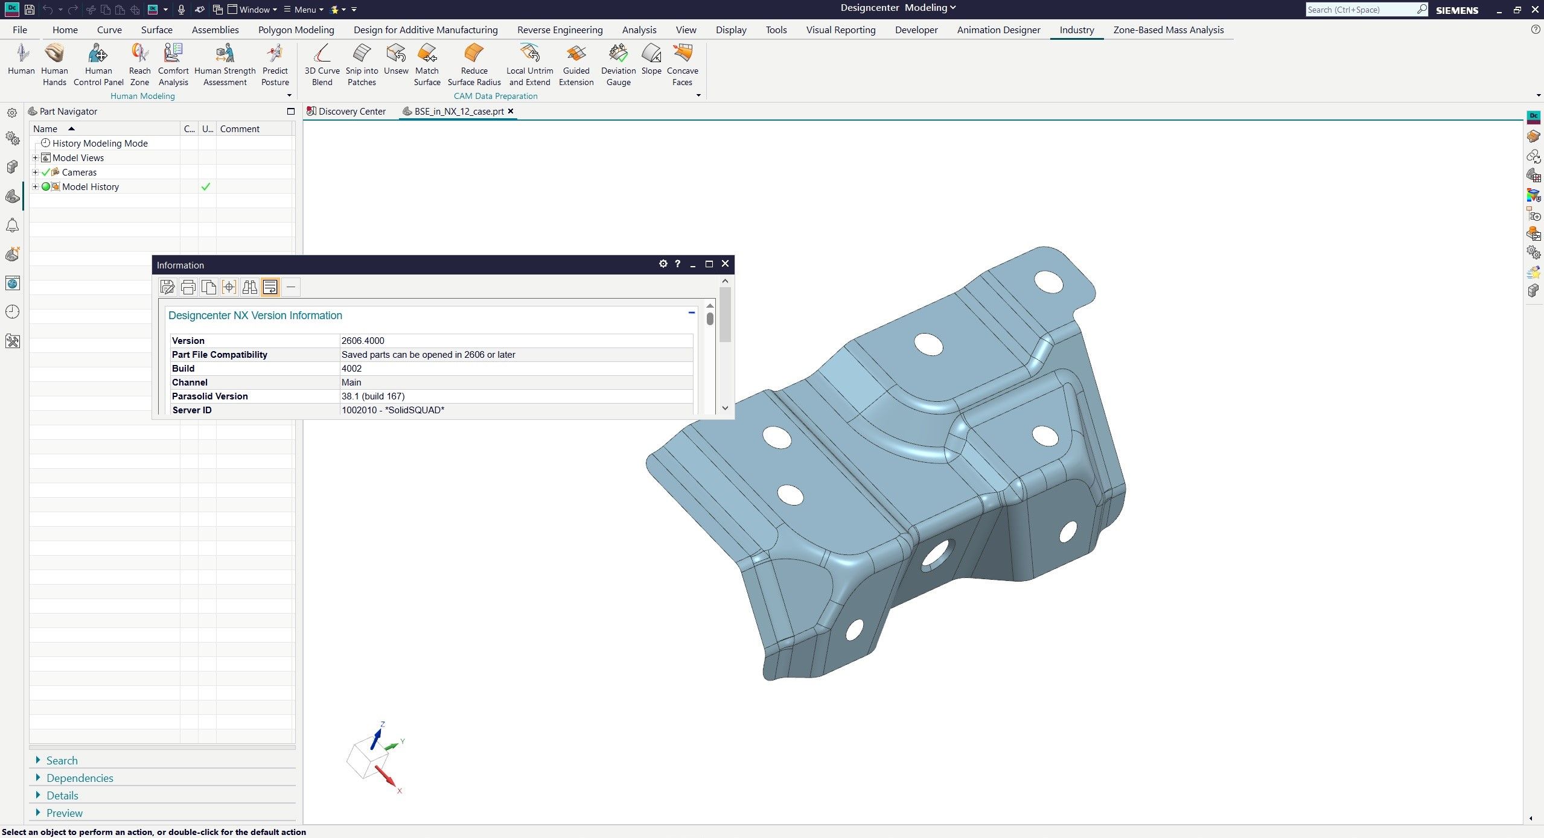
Task: Select the 3D Curve Blend tool
Action: (322, 65)
